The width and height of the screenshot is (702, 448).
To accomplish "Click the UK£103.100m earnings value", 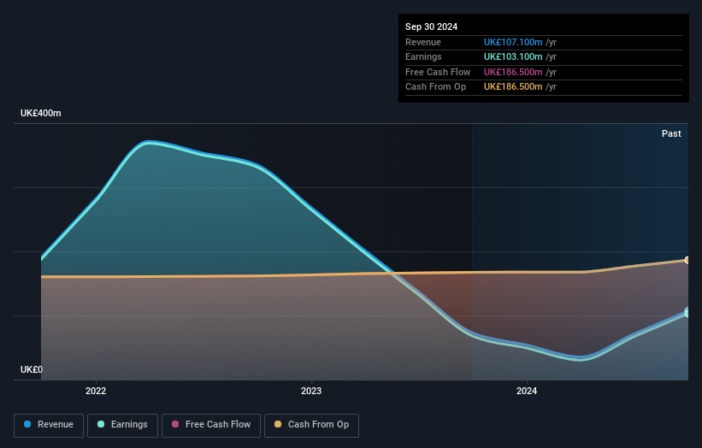I will pyautogui.click(x=513, y=56).
